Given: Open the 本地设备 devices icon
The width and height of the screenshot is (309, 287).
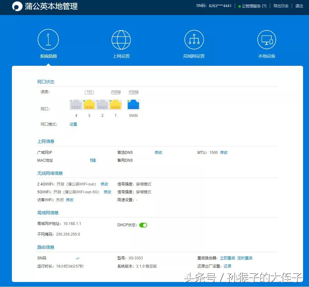Looking at the screenshot, I should pyautogui.click(x=267, y=39).
